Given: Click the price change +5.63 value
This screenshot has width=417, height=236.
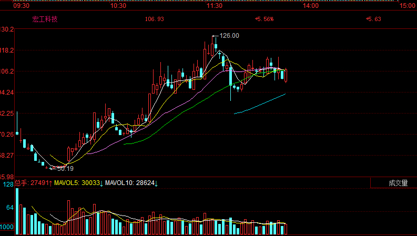Looking at the screenshot, I should click(x=373, y=19).
